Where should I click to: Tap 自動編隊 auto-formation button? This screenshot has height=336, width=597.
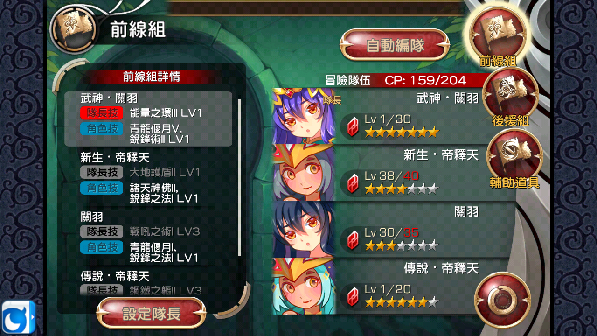(x=395, y=45)
